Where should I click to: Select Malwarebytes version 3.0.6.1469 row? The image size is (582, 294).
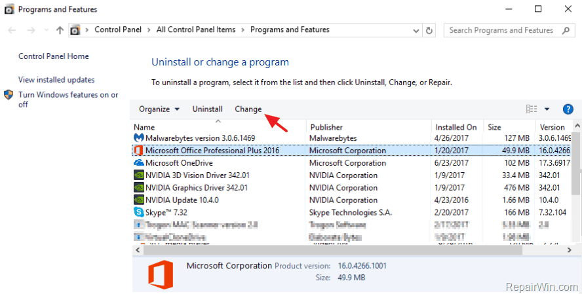[352, 138]
